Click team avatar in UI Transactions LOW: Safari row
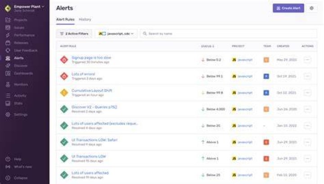The height and width of the screenshot is (184, 324). coord(266,142)
